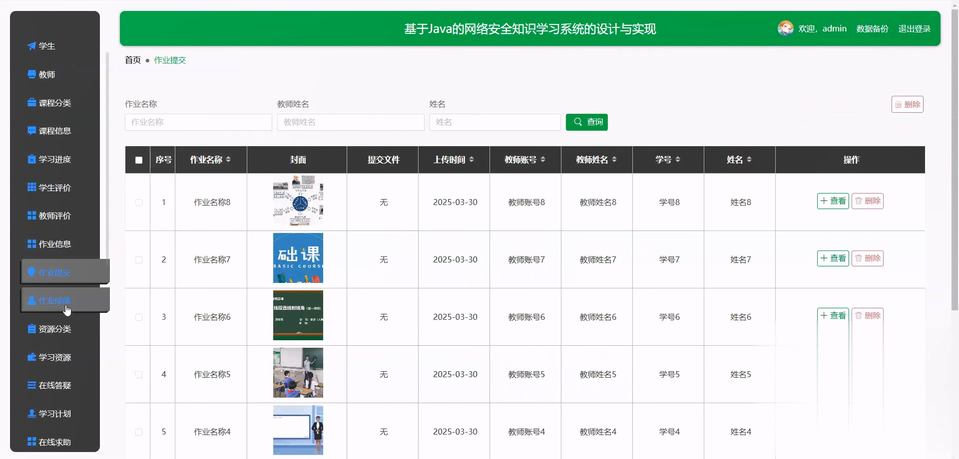Image resolution: width=959 pixels, height=459 pixels.
Task: Click trash icon of 删除 for 作业名称8
Action: point(859,201)
